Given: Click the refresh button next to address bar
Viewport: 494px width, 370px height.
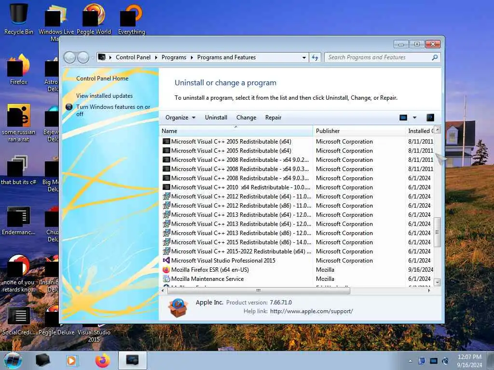Looking at the screenshot, I should tap(315, 57).
